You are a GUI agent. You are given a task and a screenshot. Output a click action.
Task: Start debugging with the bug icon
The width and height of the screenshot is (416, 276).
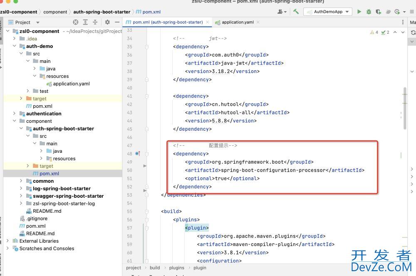pyautogui.click(x=369, y=12)
